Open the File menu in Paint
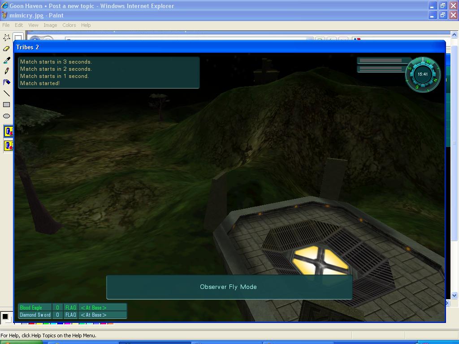 (6, 25)
